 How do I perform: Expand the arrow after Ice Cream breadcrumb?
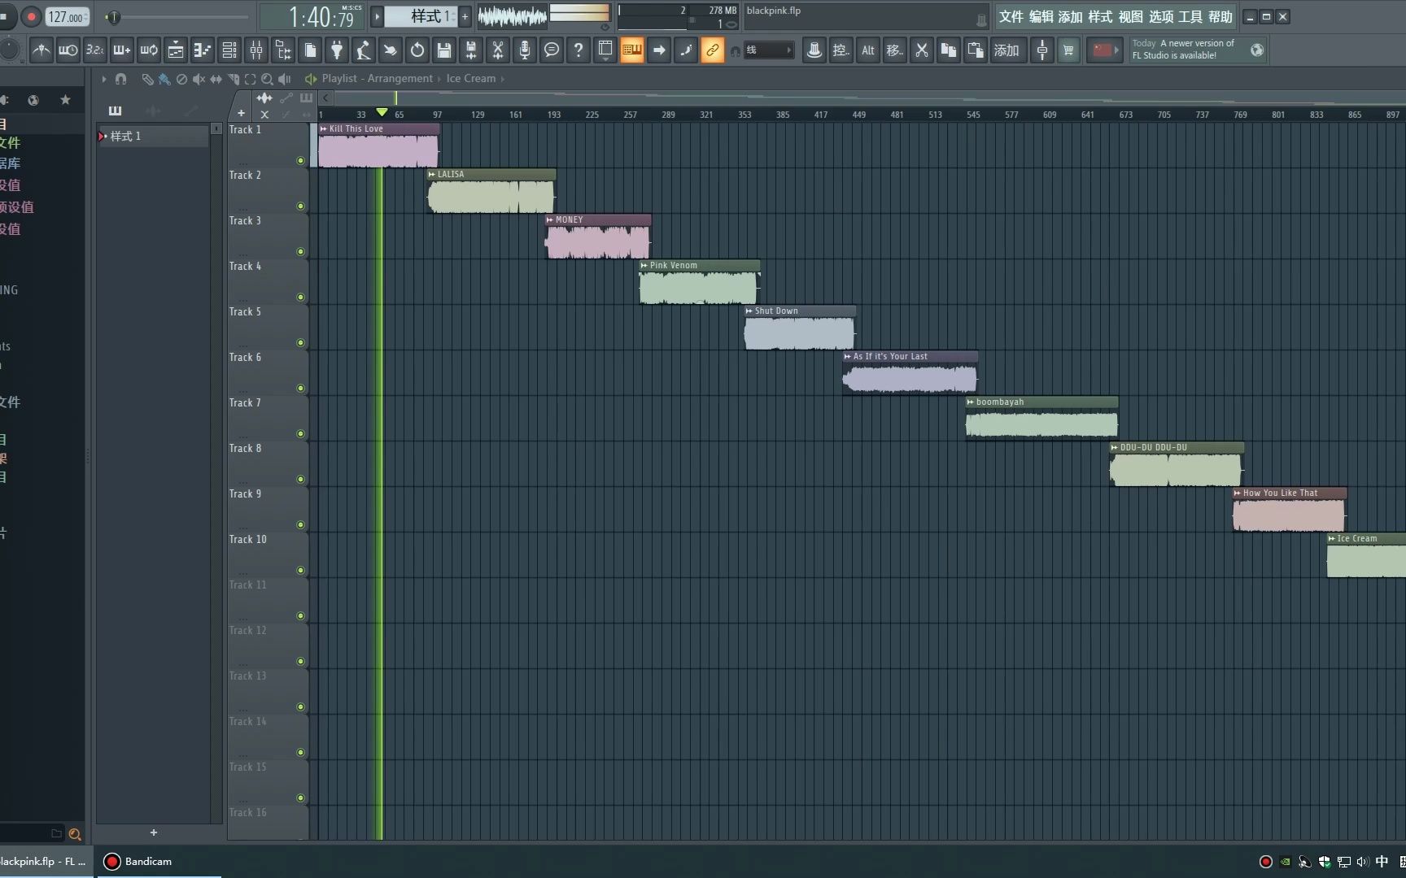coord(503,79)
